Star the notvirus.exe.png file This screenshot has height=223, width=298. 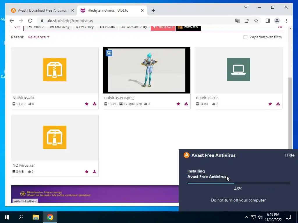tap(178, 104)
